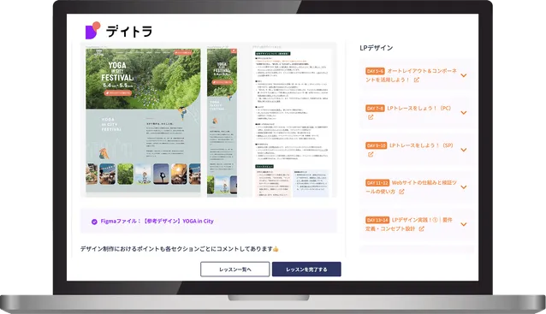Image resolution: width=546 pixels, height=314 pixels.
Task: Open オートレイアウト＆コンポーネント lesson title
Action: (x=412, y=75)
